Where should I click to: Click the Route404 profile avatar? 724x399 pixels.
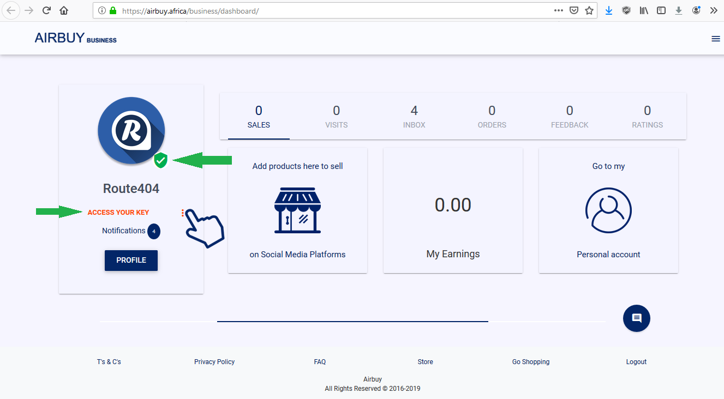[x=131, y=130]
